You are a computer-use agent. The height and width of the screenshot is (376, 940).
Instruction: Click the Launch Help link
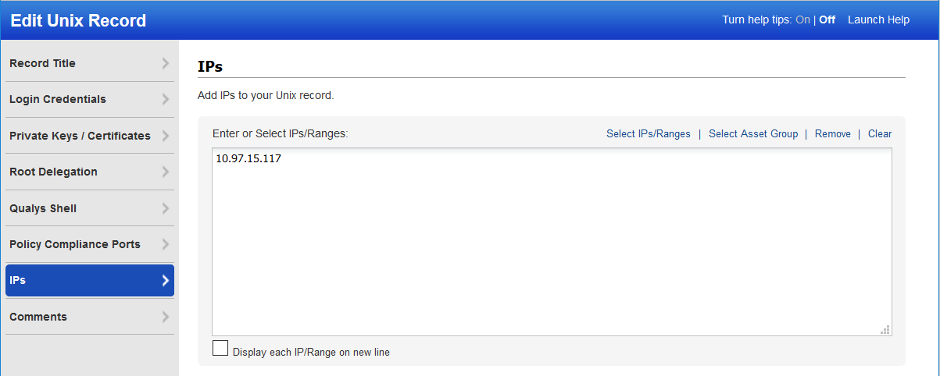pos(878,20)
